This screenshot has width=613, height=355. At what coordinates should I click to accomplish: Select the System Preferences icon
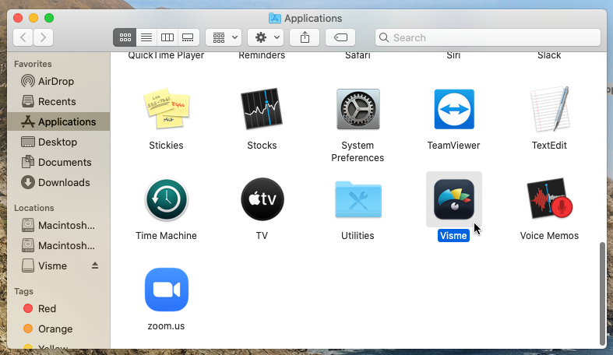pos(358,109)
